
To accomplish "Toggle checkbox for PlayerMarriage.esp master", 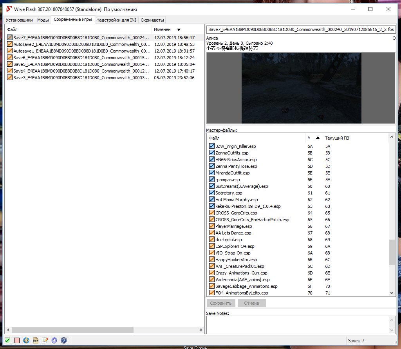I will click(x=212, y=226).
